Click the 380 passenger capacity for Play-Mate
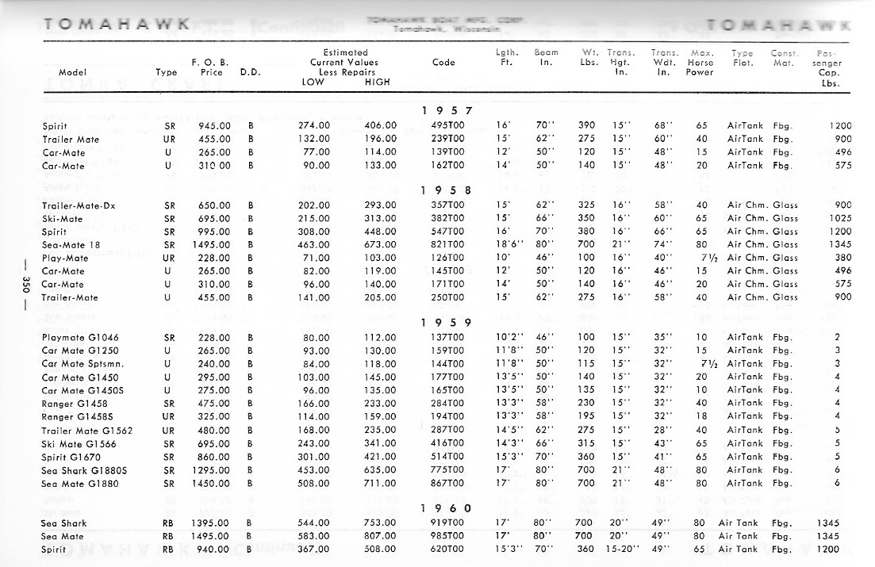875x567 pixels. click(843, 258)
